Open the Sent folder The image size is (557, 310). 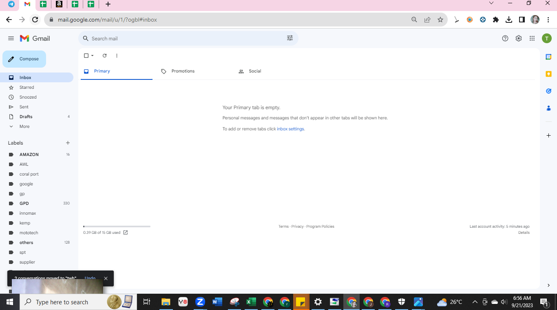(37, 107)
